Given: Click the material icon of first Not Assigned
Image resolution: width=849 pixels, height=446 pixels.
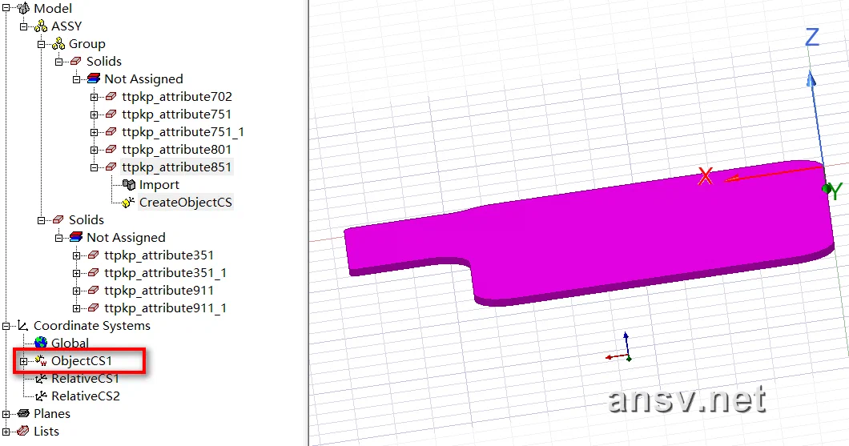Looking at the screenshot, I should tap(94, 79).
